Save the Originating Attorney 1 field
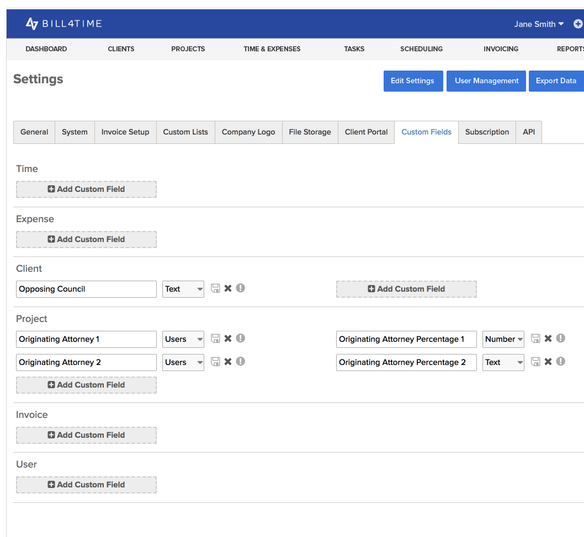The height and width of the screenshot is (537, 584). click(215, 339)
